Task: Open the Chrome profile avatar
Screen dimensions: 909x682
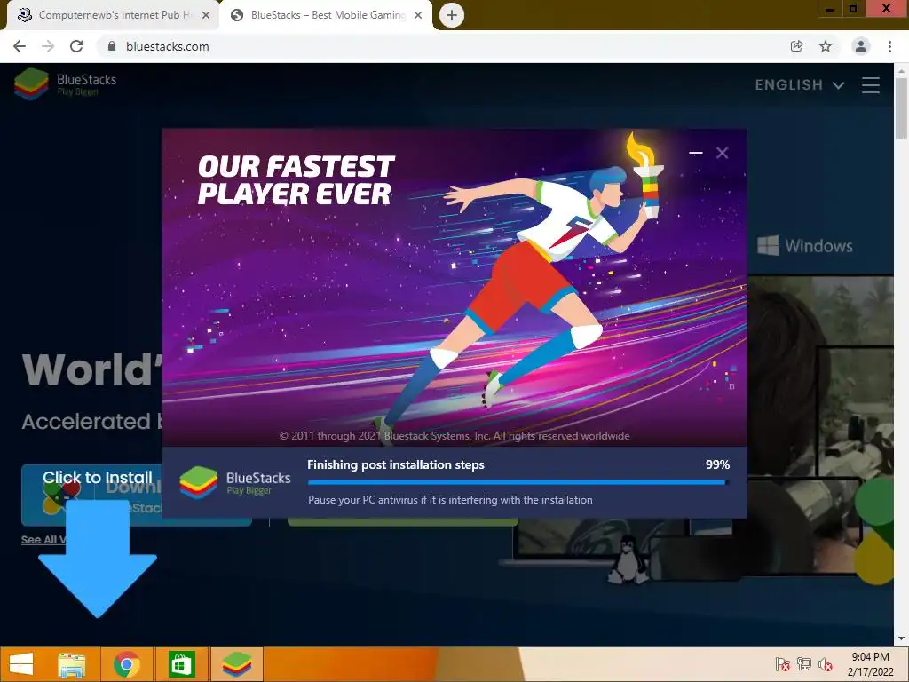Action: pos(861,46)
